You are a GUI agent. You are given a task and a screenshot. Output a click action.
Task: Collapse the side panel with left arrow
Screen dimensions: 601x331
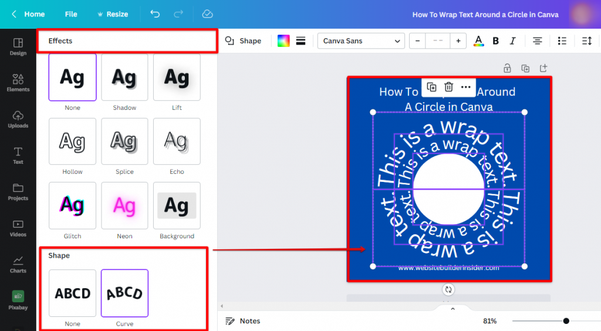(221, 306)
